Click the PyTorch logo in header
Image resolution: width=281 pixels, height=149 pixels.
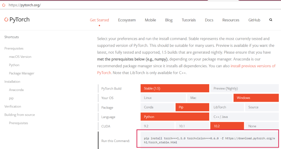[x=17, y=19]
